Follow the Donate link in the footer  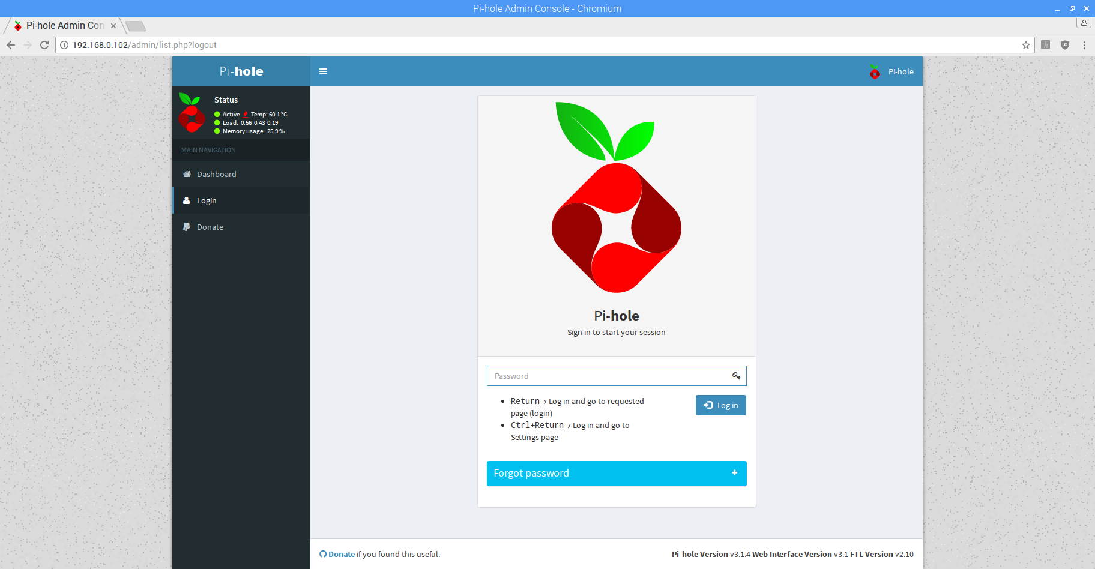click(x=342, y=554)
